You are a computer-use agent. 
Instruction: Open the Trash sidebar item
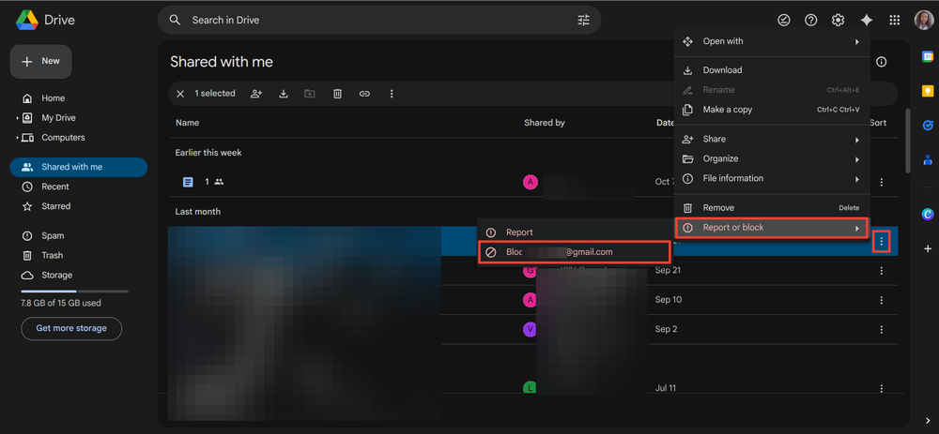[53, 255]
